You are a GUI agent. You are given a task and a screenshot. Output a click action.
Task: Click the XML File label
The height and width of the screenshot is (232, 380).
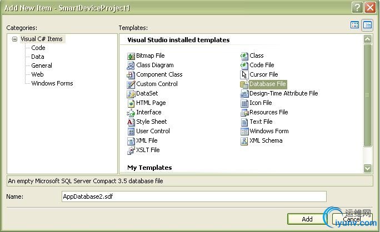147,141
